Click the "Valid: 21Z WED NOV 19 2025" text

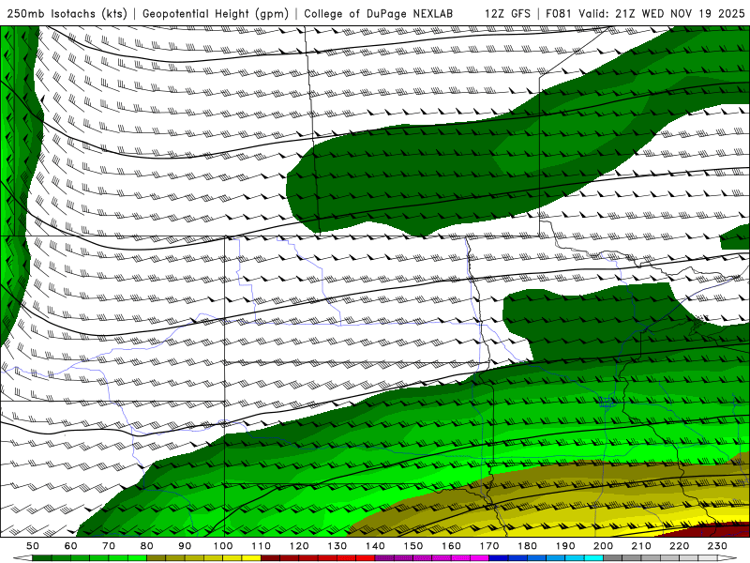tap(662, 13)
